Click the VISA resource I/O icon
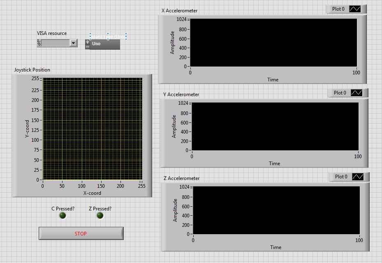This screenshot has width=382, height=263. pos(39,43)
